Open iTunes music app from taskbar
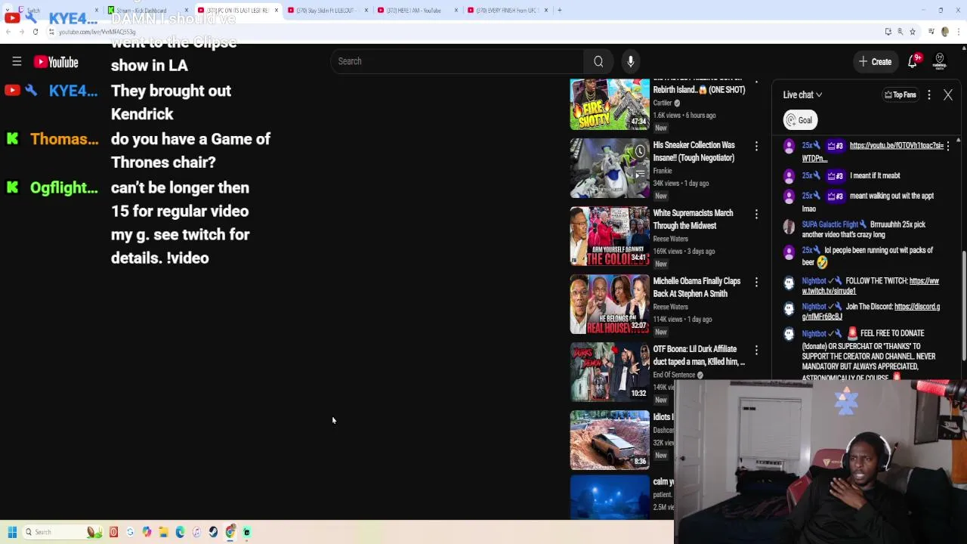 196,532
